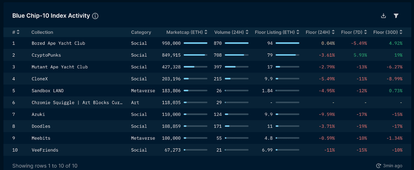Click Floor 7D value -5.49%
This screenshot has height=170, width=414.
pos(359,43)
